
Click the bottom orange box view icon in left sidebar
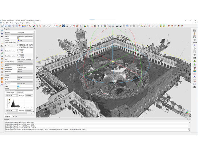click(2, 82)
